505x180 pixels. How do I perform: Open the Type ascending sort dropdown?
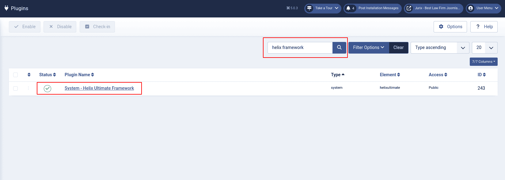(x=439, y=47)
